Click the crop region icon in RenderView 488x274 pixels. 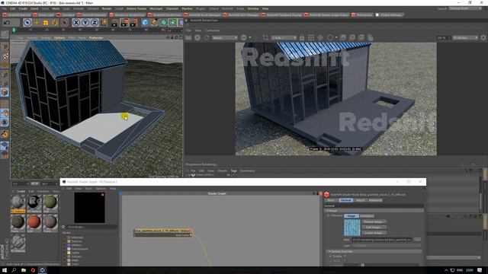[265, 37]
